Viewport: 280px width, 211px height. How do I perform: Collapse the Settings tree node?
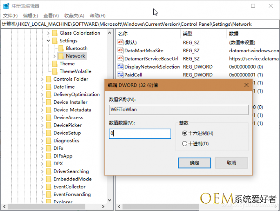coord(49,41)
